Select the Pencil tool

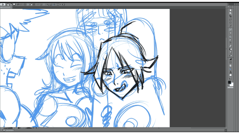[230, 33]
